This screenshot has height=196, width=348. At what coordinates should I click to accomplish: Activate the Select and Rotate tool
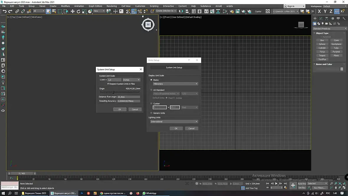[78, 11]
